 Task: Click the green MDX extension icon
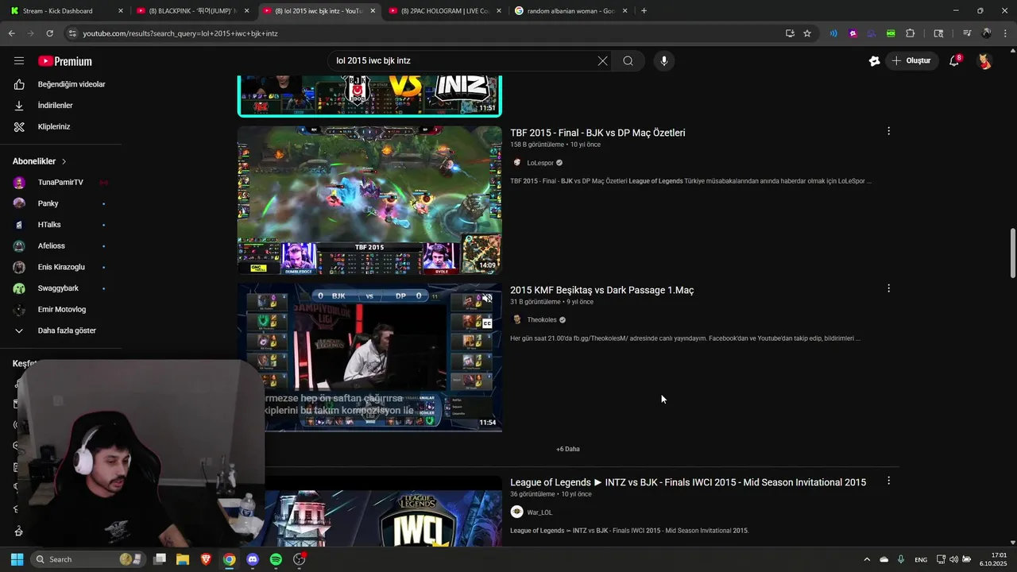pyautogui.click(x=891, y=33)
